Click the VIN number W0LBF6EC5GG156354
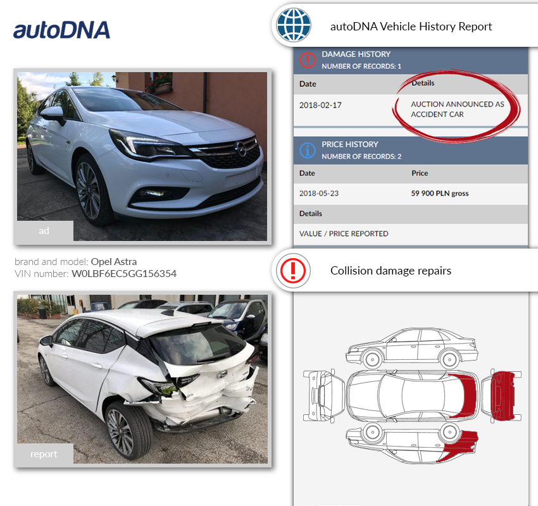Image resolution: width=538 pixels, height=506 pixels. click(124, 274)
